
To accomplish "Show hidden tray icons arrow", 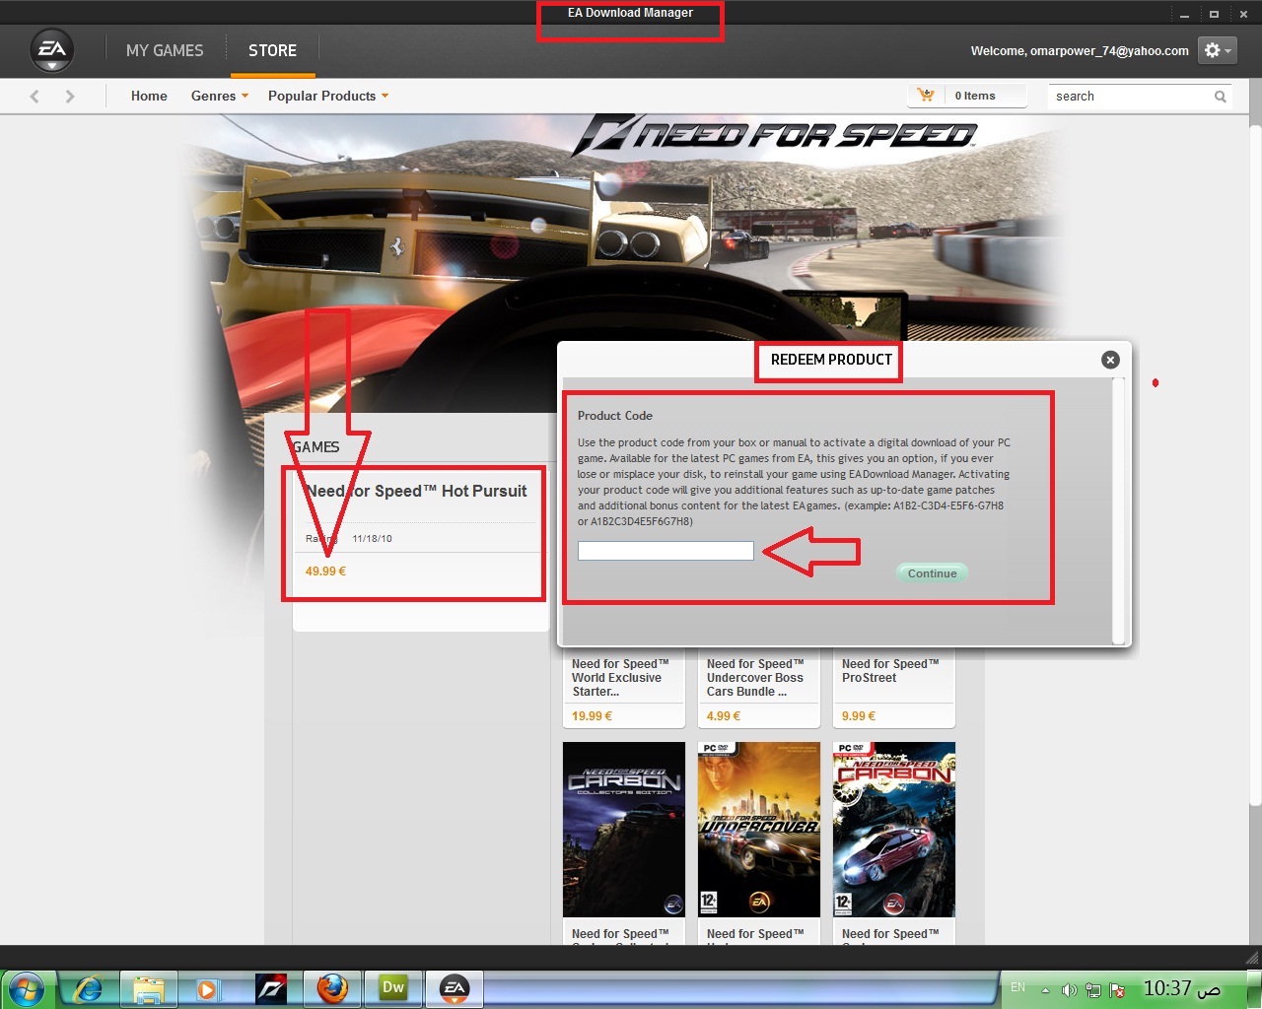I will click(1045, 990).
